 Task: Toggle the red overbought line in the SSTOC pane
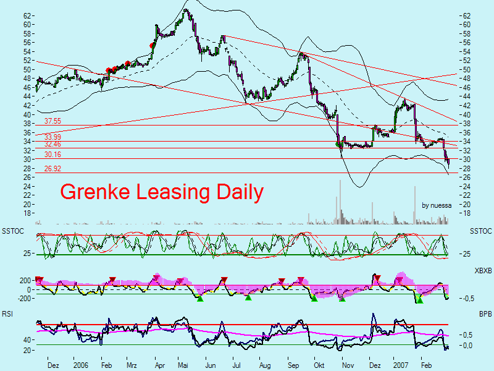247,234
